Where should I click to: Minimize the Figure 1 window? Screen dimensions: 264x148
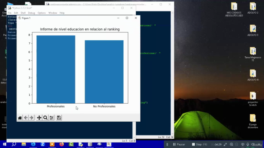[x=118, y=18]
